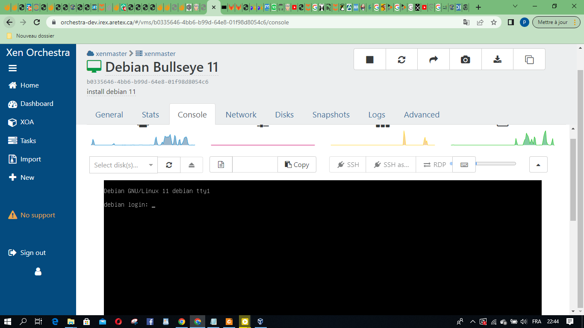Screen dimensions: 584x328
Task: Switch to the Network tab
Action: point(241,114)
